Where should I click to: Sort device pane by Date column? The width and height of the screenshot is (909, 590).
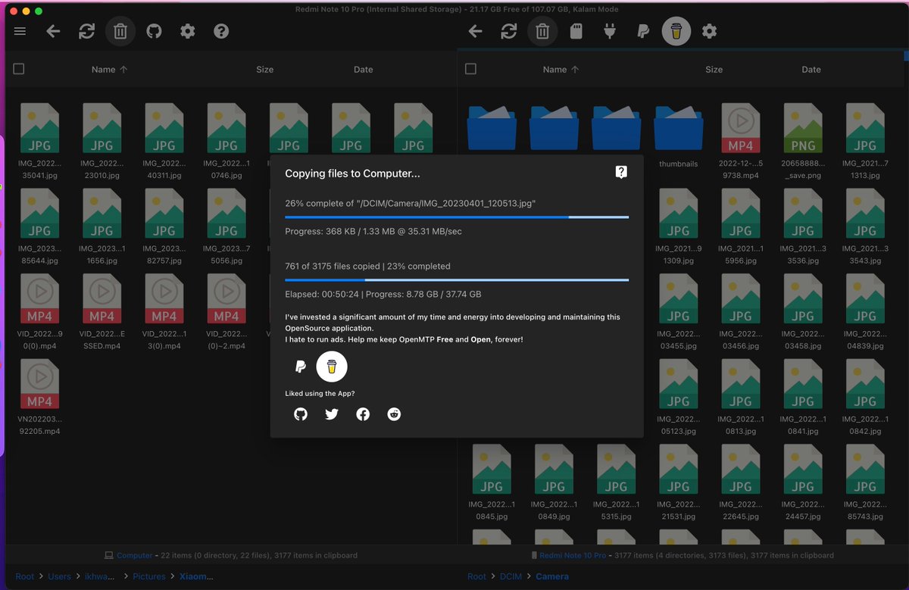pyautogui.click(x=811, y=69)
